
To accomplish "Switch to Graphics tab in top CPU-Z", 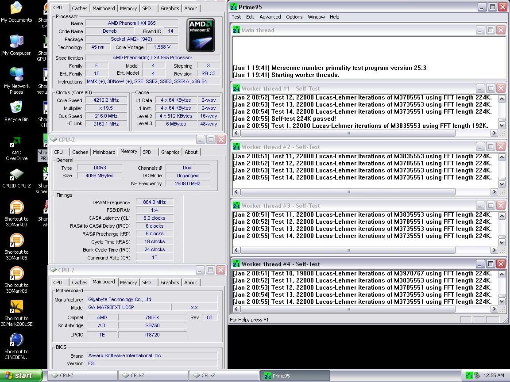I will tap(170, 8).
